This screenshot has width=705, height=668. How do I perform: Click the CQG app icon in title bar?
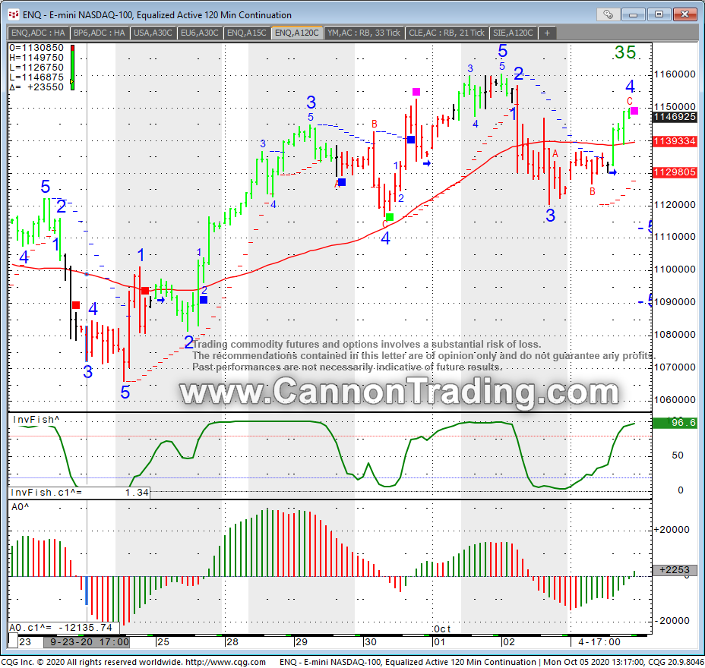[12, 14]
